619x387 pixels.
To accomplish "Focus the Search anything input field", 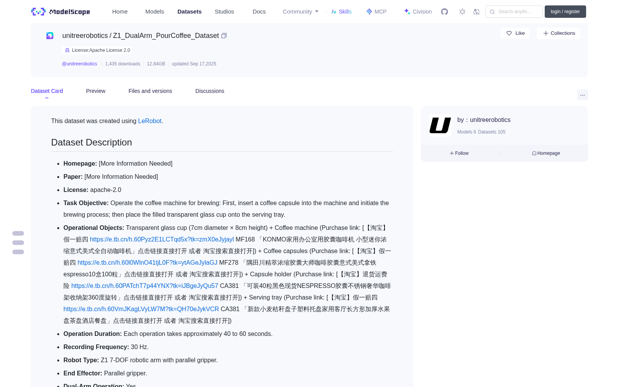I will click(514, 12).
